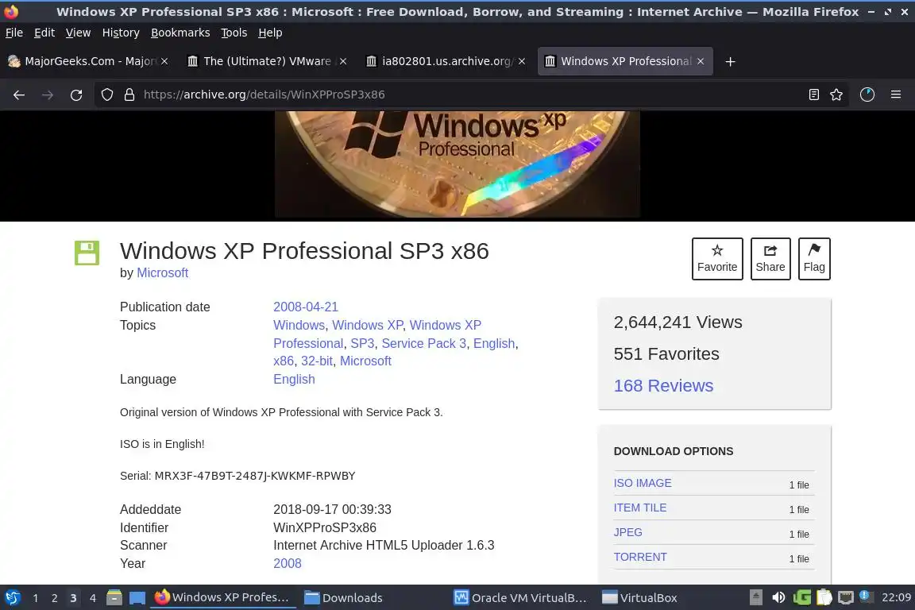Image resolution: width=915 pixels, height=610 pixels.
Task: Click the Windows XP topic link
Action: pos(368,325)
